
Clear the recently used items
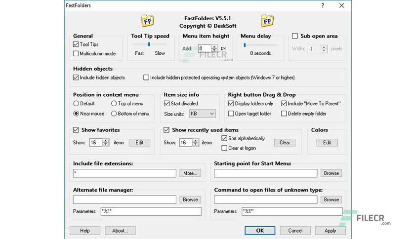[x=285, y=142]
